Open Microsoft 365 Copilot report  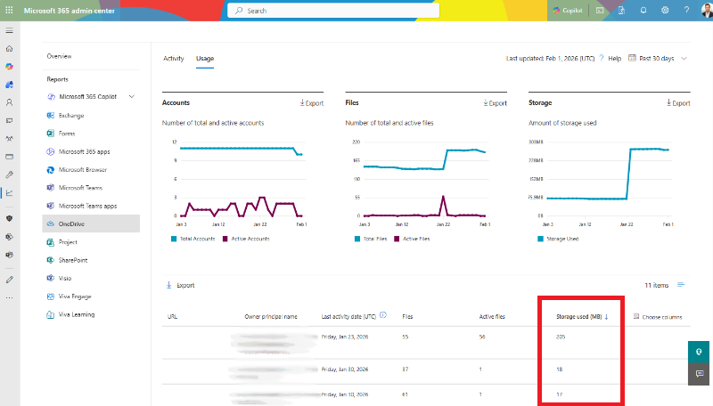click(x=87, y=97)
